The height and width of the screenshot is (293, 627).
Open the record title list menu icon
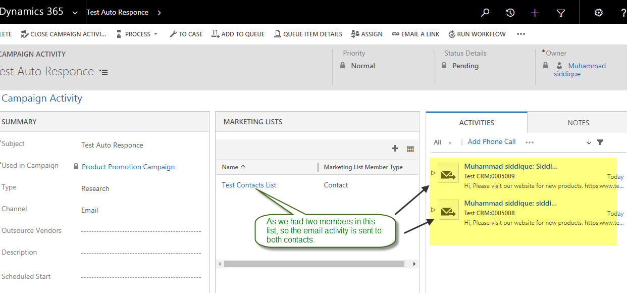103,72
